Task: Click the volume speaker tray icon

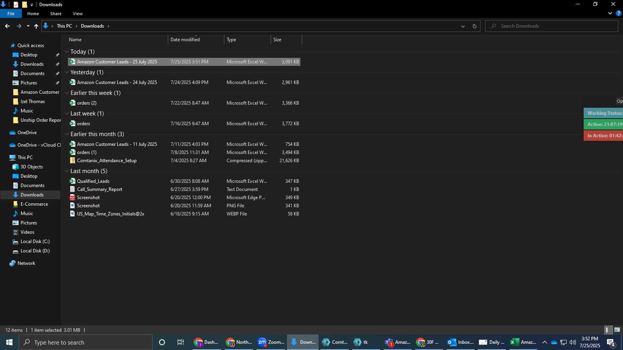Action: (572, 342)
